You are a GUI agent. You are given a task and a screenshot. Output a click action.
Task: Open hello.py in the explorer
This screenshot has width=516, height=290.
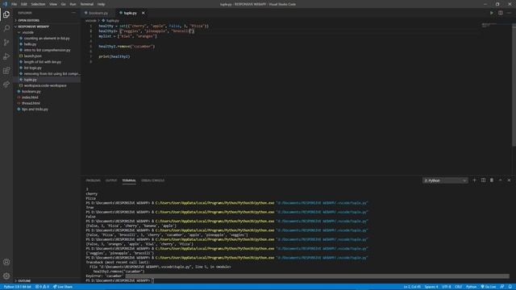pos(30,44)
